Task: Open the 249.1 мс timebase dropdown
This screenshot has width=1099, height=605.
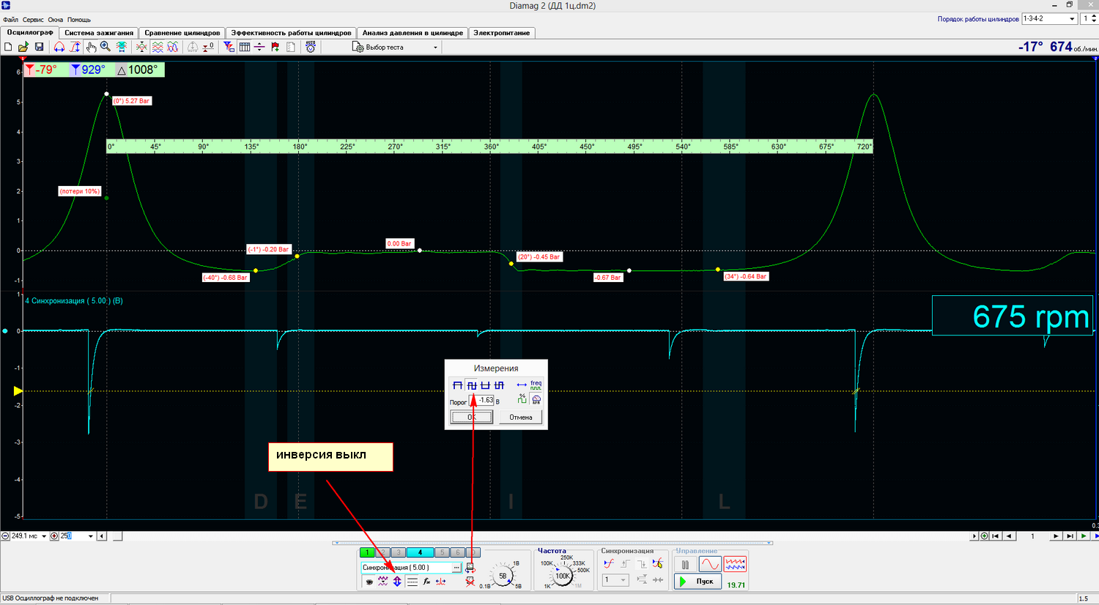Action: (x=44, y=536)
